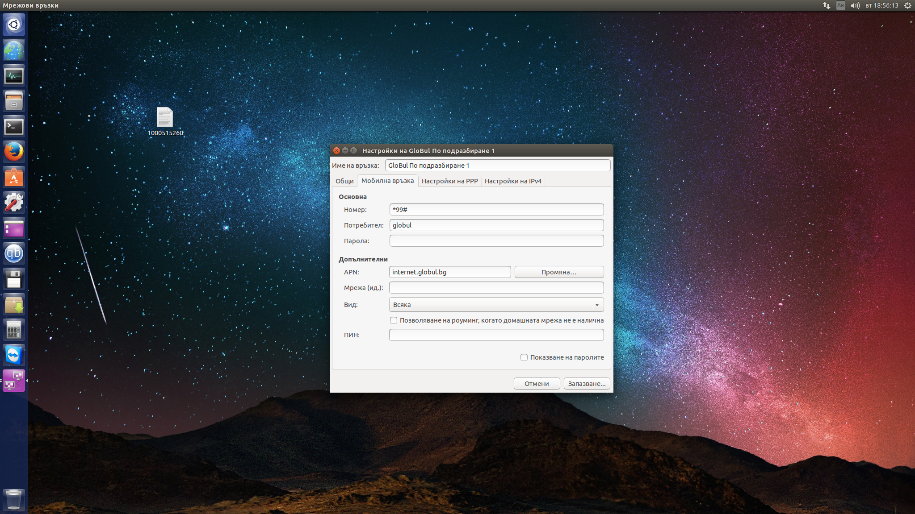Screen dimensions: 915x514
Task: Open the Настройки на IPv4 tab
Action: [x=512, y=181]
